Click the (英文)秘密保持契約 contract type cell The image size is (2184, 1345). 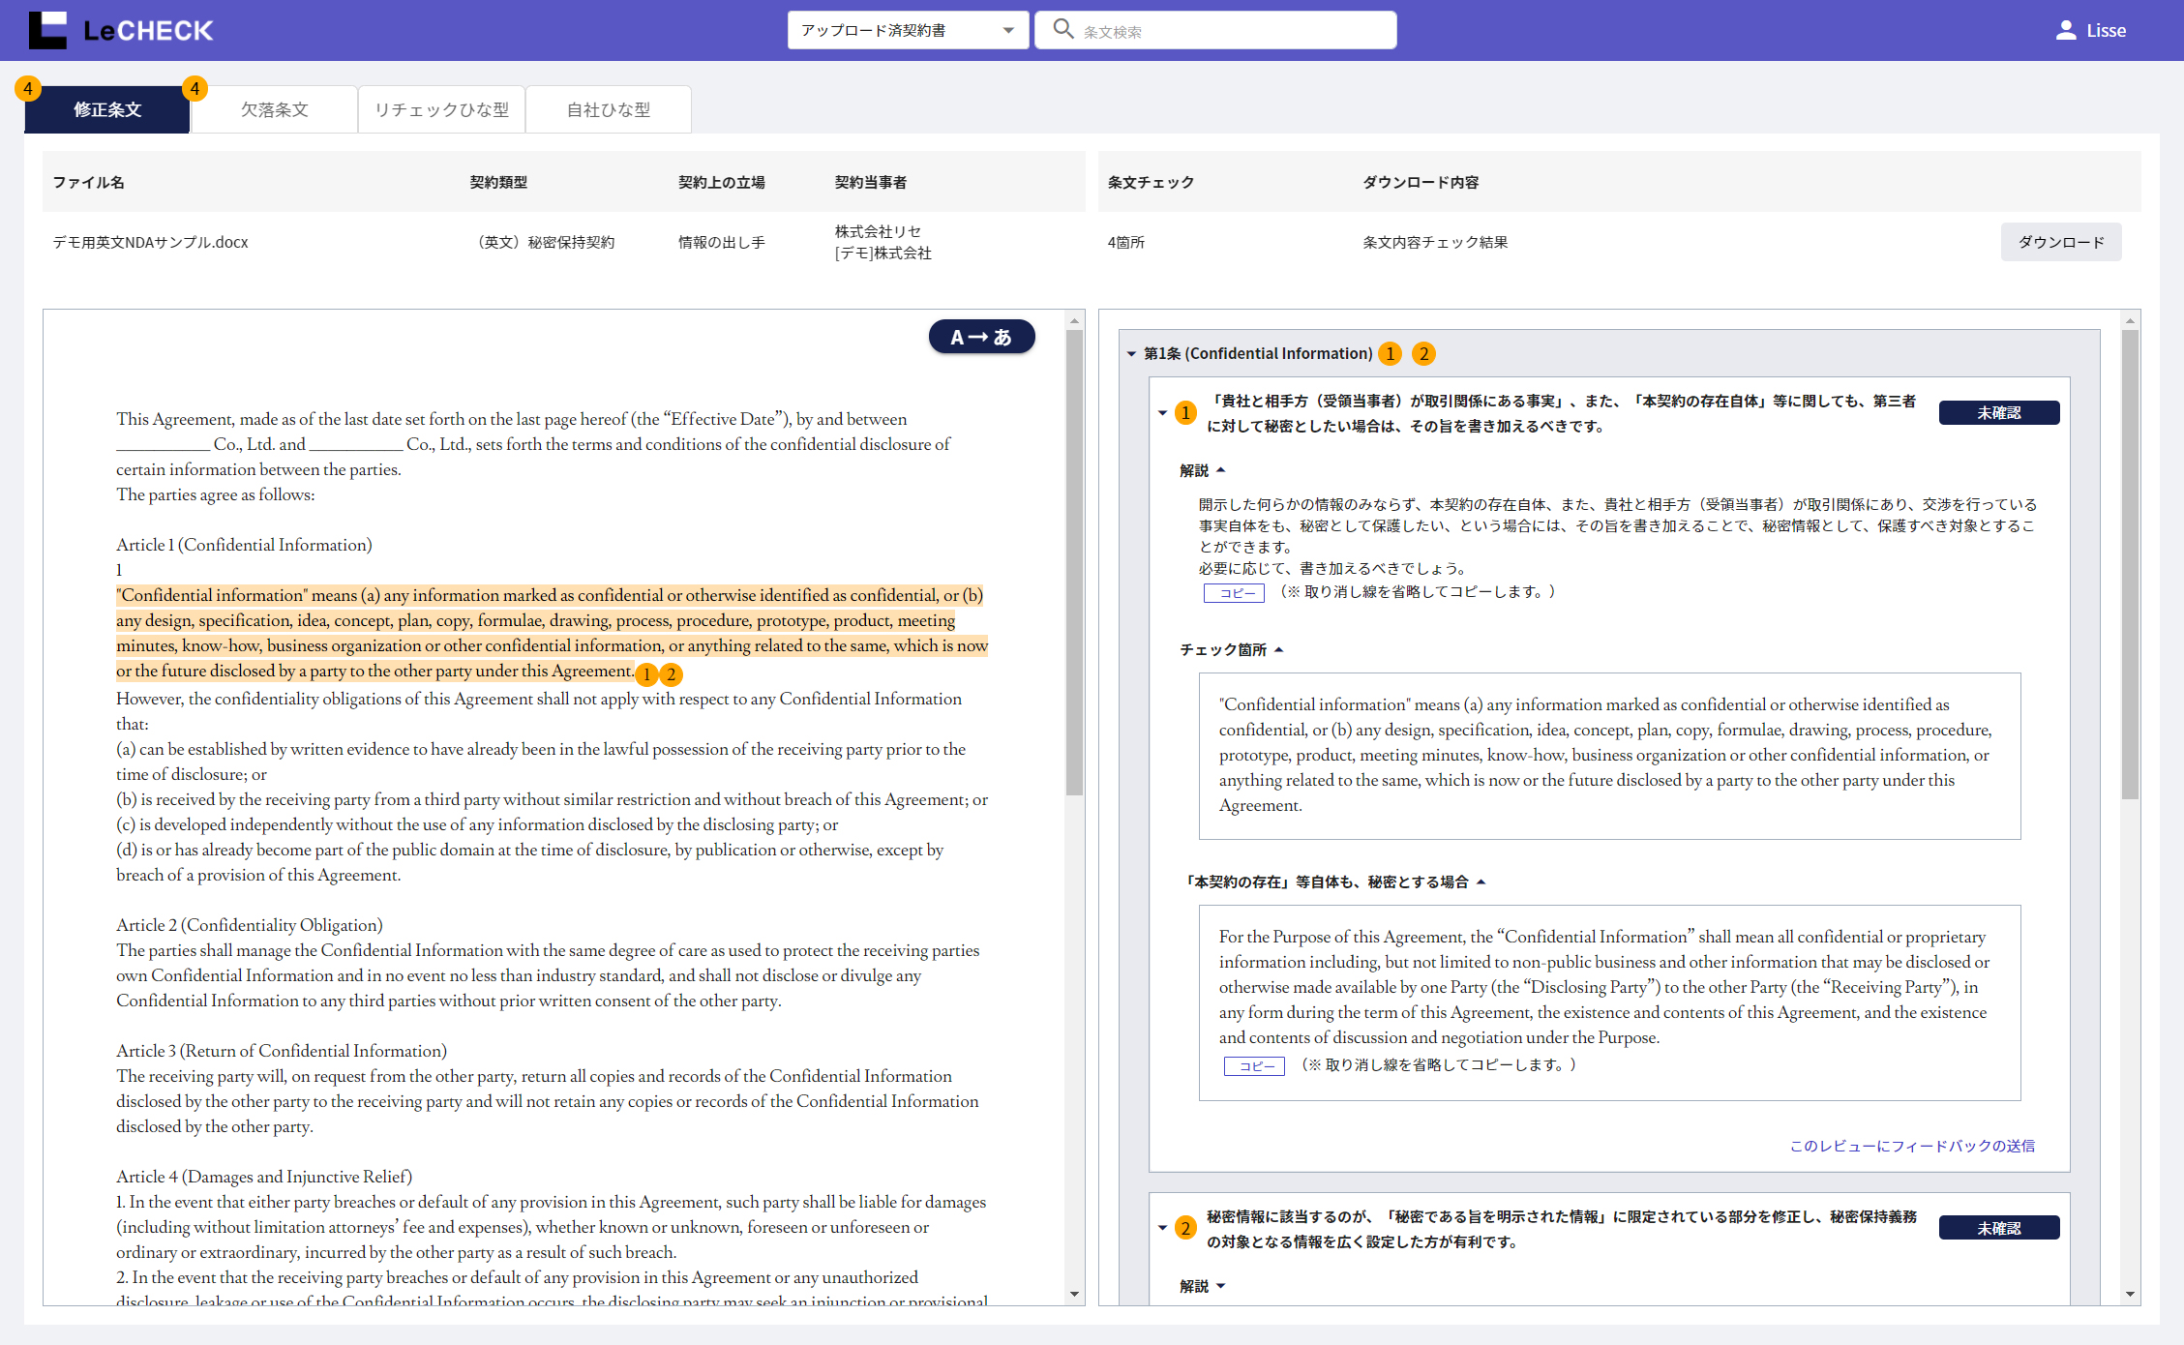543,242
